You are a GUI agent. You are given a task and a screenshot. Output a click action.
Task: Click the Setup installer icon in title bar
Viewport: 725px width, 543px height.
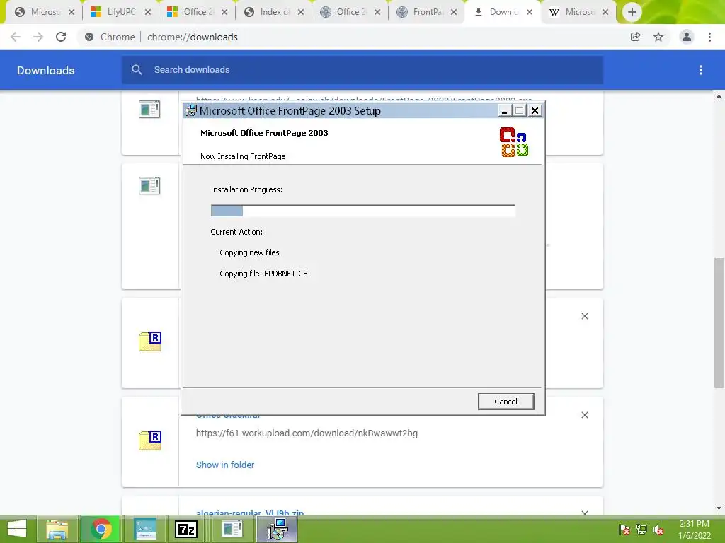pyautogui.click(x=191, y=111)
